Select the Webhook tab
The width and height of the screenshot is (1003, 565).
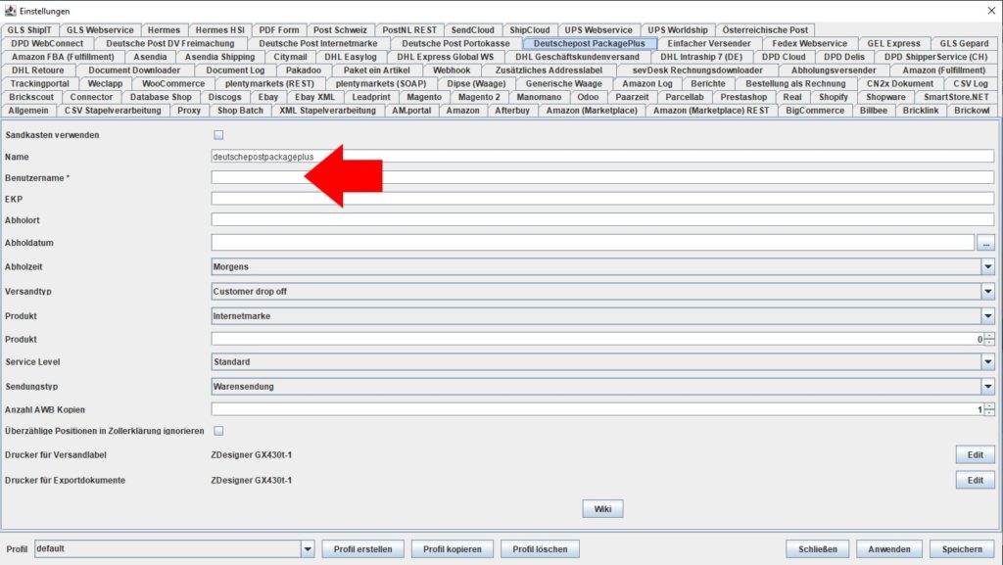452,71
